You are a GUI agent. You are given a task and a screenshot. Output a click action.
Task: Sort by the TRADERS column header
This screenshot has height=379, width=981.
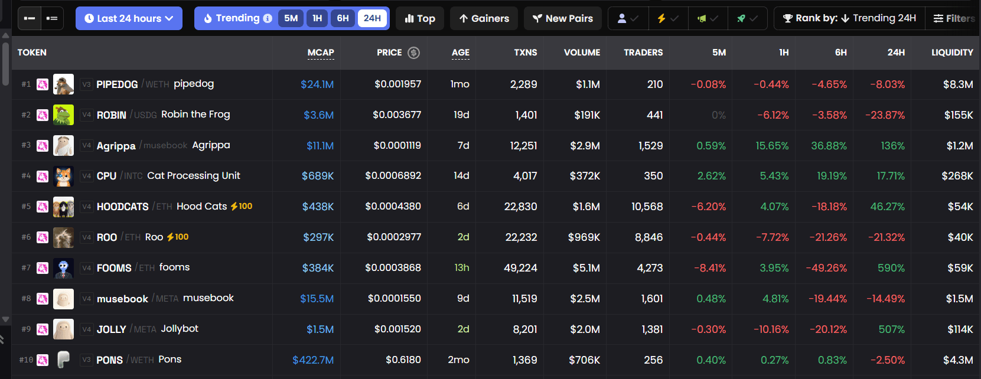pos(643,53)
